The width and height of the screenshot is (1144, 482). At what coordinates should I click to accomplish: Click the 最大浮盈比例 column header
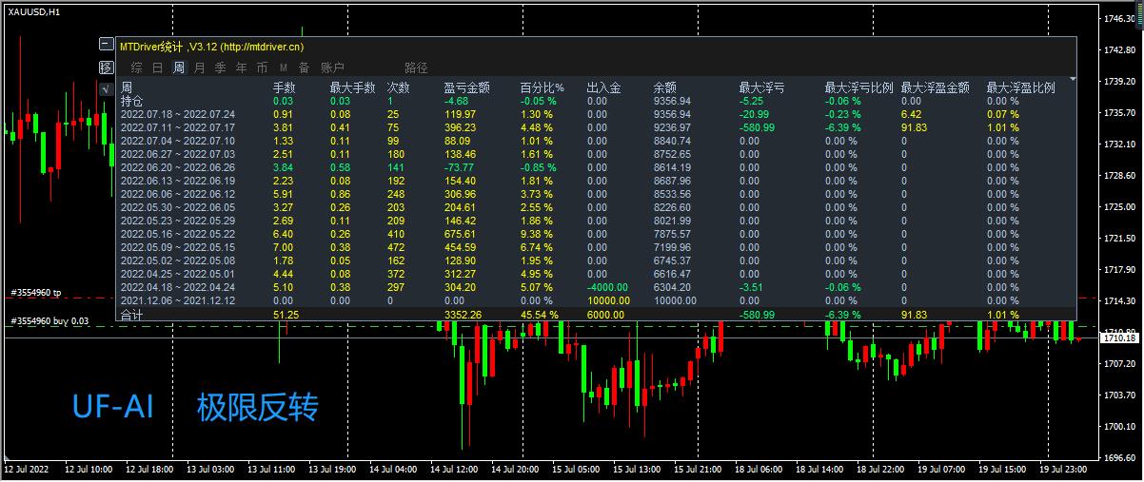coord(1021,87)
